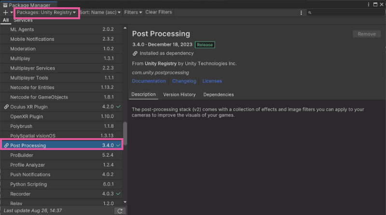
Task: Switch to the All tab
Action: [6, 20]
